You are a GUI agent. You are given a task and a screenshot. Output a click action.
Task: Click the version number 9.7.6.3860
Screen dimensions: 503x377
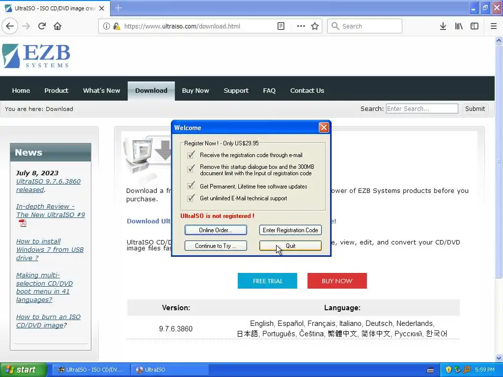click(176, 328)
